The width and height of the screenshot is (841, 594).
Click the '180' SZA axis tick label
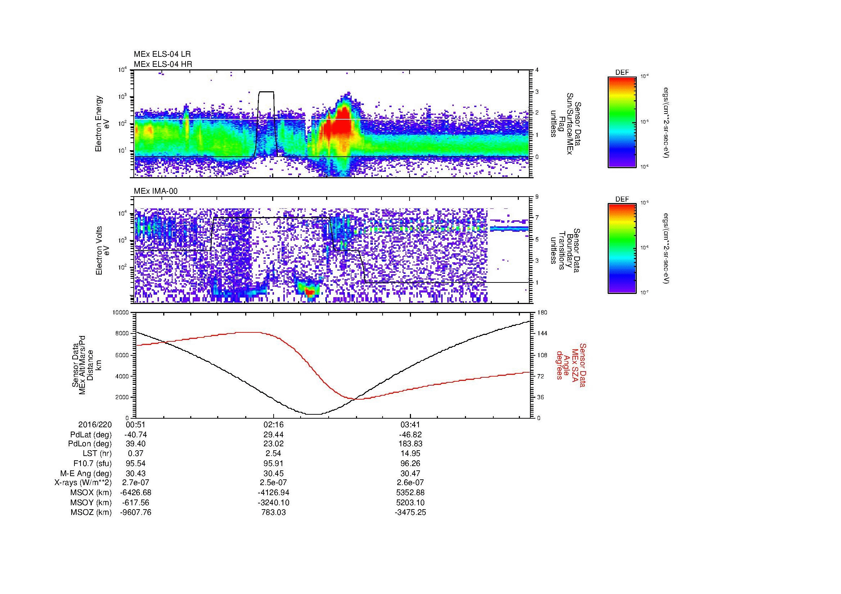tap(542, 313)
